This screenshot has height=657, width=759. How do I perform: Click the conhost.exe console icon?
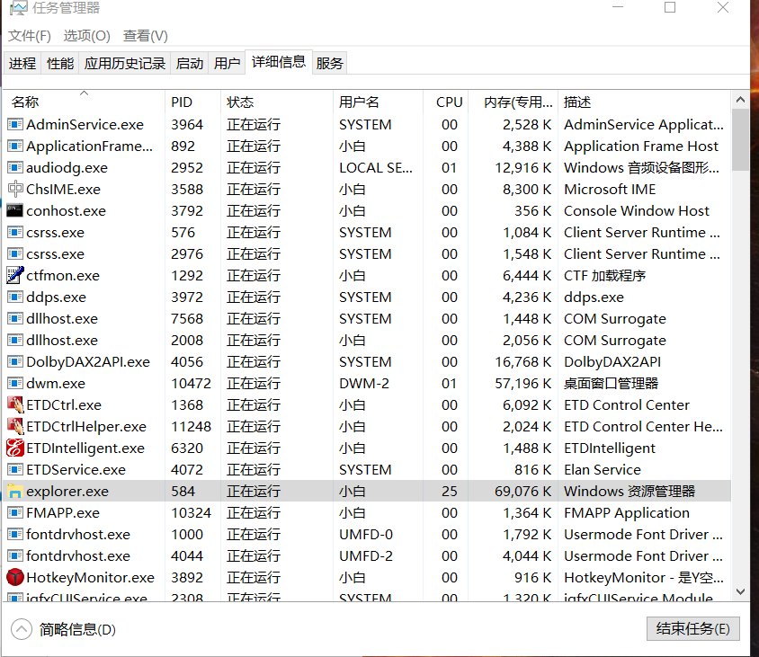[x=15, y=211]
